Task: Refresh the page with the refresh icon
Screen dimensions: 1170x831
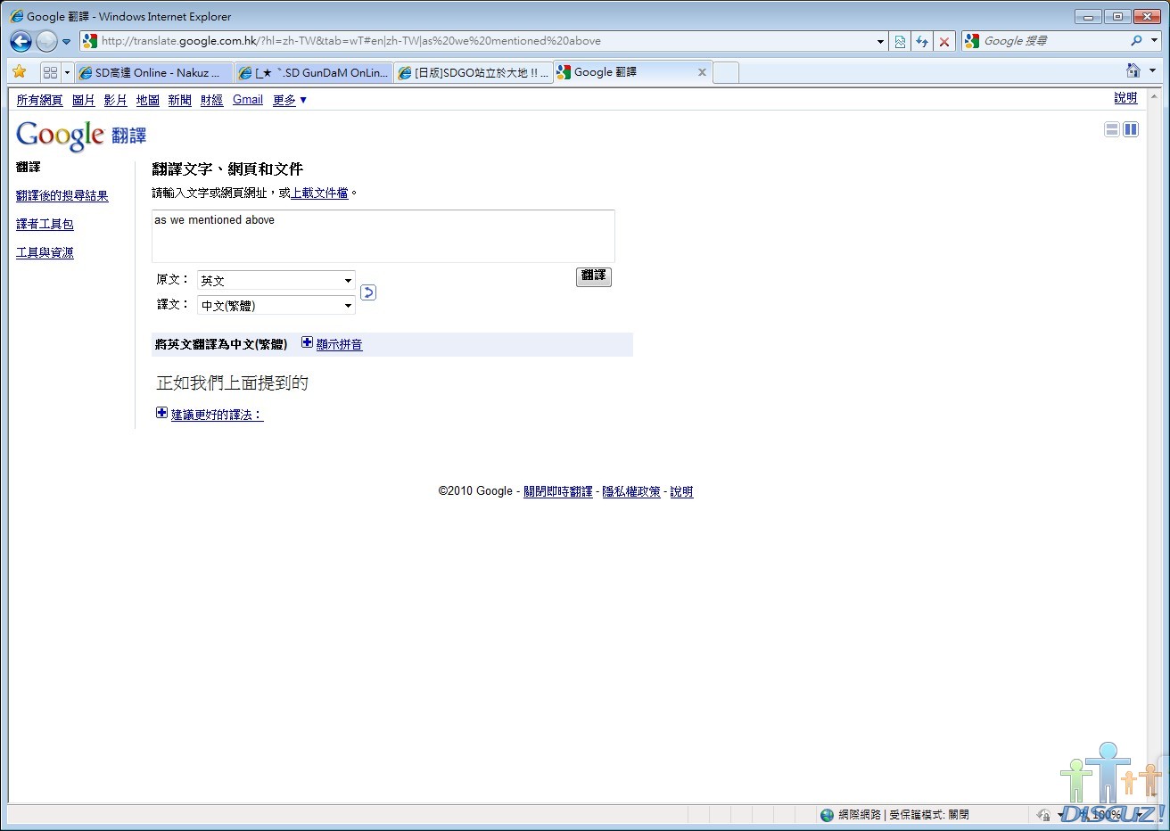Action: click(922, 41)
